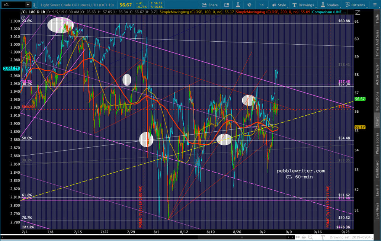The image size is (381, 241).
Task: Click the Share icon
Action: click(209, 5)
